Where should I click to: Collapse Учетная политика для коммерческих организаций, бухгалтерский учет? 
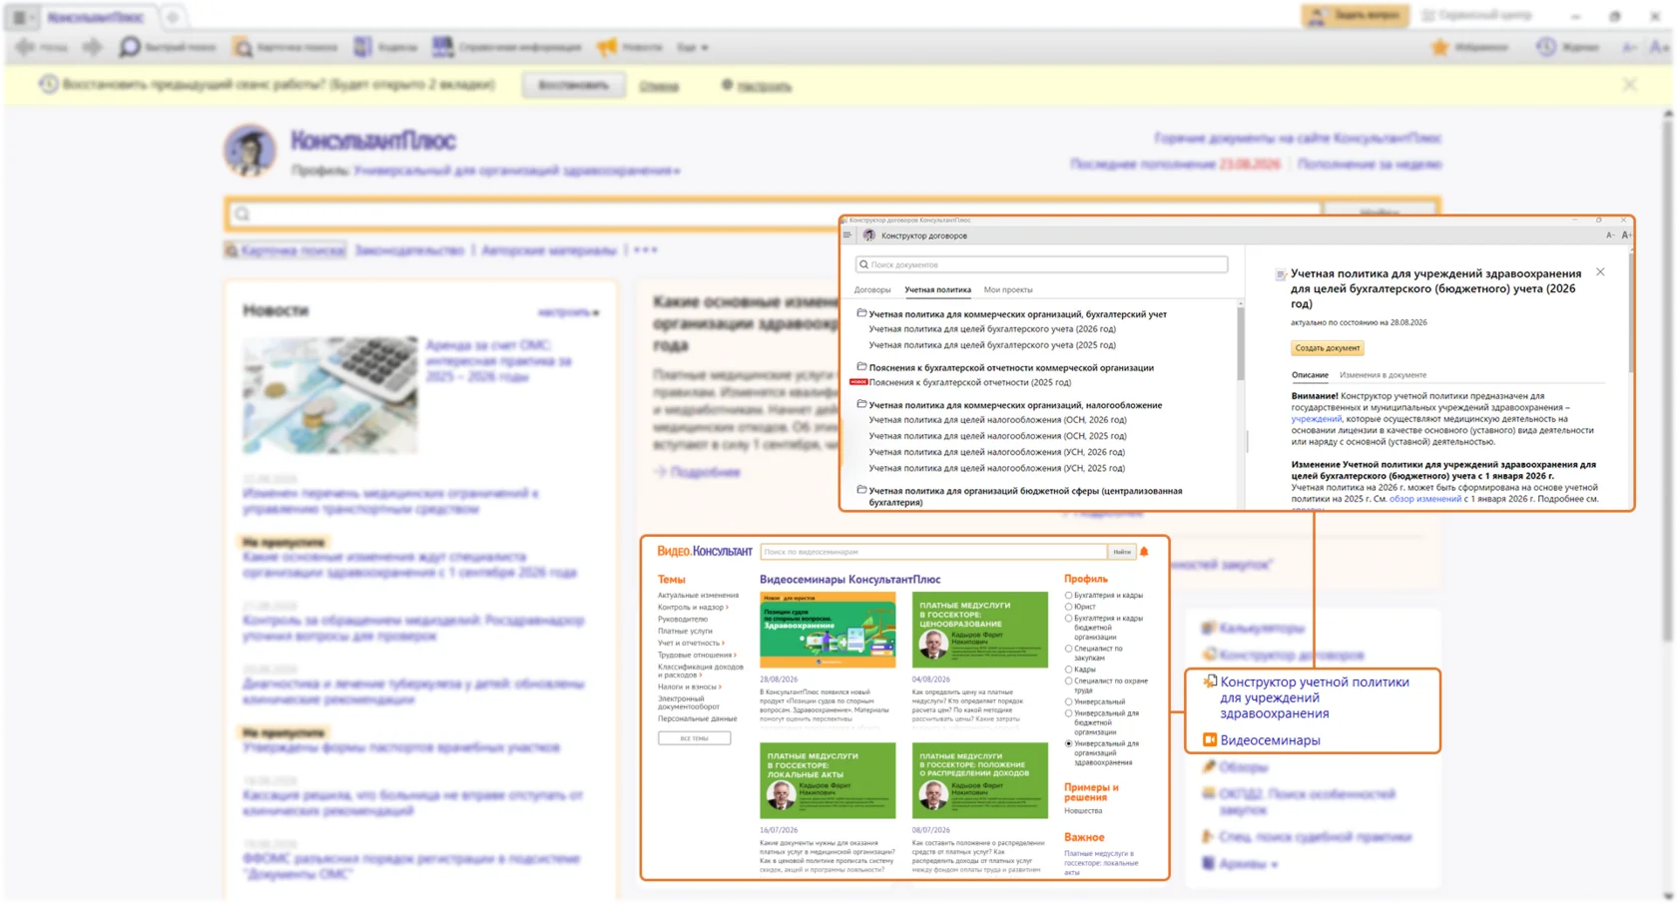[x=1018, y=314]
